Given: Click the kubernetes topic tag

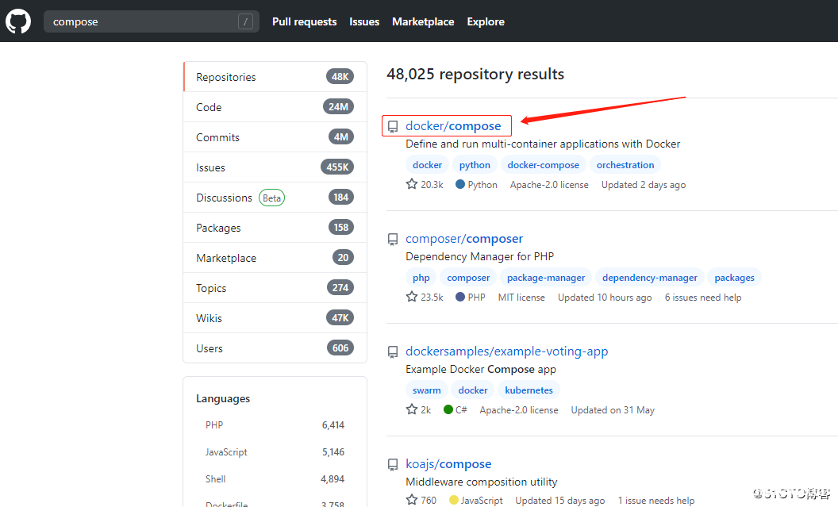Looking at the screenshot, I should pos(529,390).
